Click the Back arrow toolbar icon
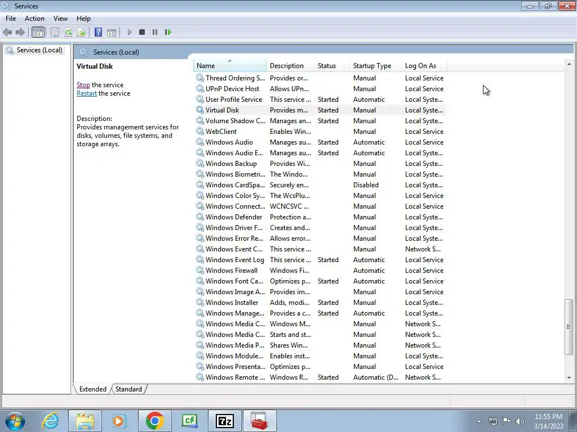Viewport: 577px width, 432px height. click(x=7, y=32)
